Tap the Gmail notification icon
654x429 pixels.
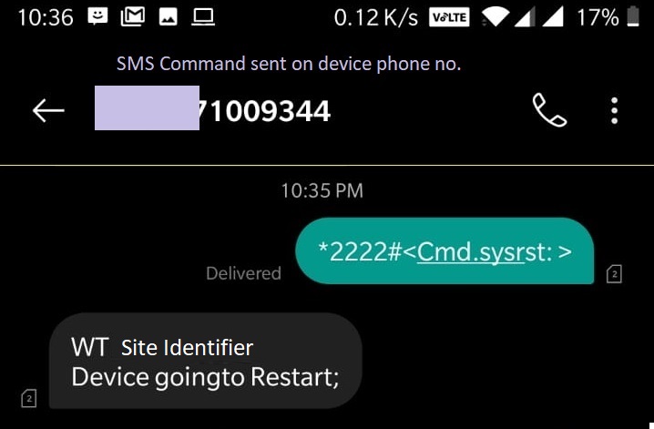[x=133, y=17]
